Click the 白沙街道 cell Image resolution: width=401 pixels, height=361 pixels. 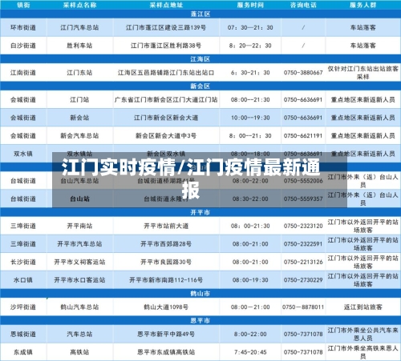(x=23, y=46)
